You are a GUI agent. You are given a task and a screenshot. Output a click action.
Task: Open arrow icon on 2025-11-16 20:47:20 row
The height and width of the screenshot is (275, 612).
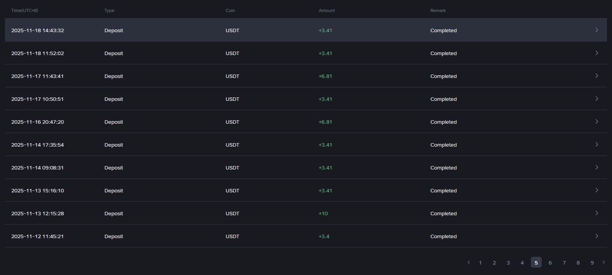pyautogui.click(x=597, y=121)
